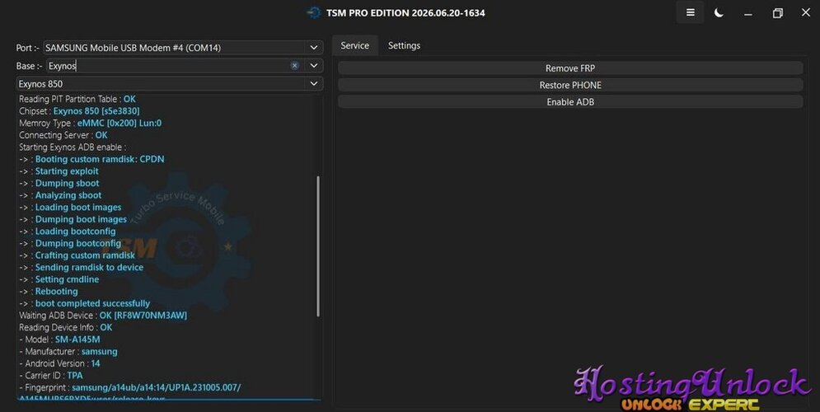Viewport: 820px width, 412px height.
Task: Open the Exynos 850 chipset dropdown
Action: point(170,84)
